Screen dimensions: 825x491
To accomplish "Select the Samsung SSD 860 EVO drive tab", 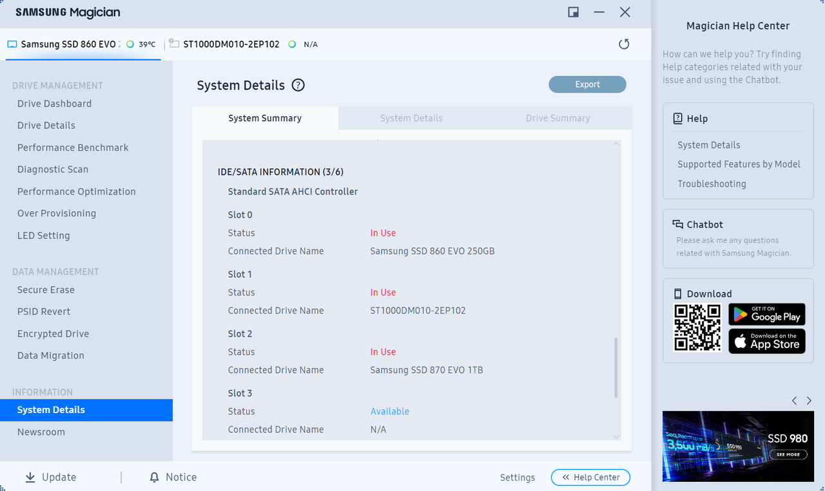I will (x=83, y=44).
